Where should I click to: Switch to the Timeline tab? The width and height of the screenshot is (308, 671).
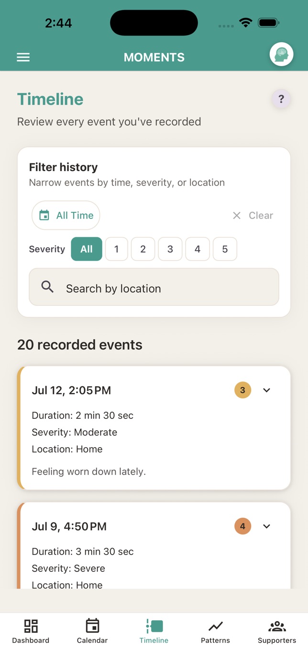pyautogui.click(x=154, y=631)
